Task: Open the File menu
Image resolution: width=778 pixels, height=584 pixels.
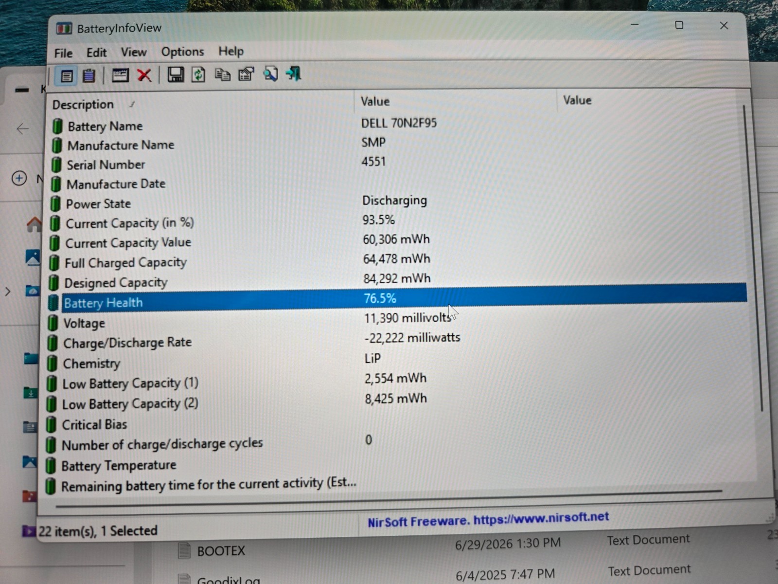Action: 63,53
